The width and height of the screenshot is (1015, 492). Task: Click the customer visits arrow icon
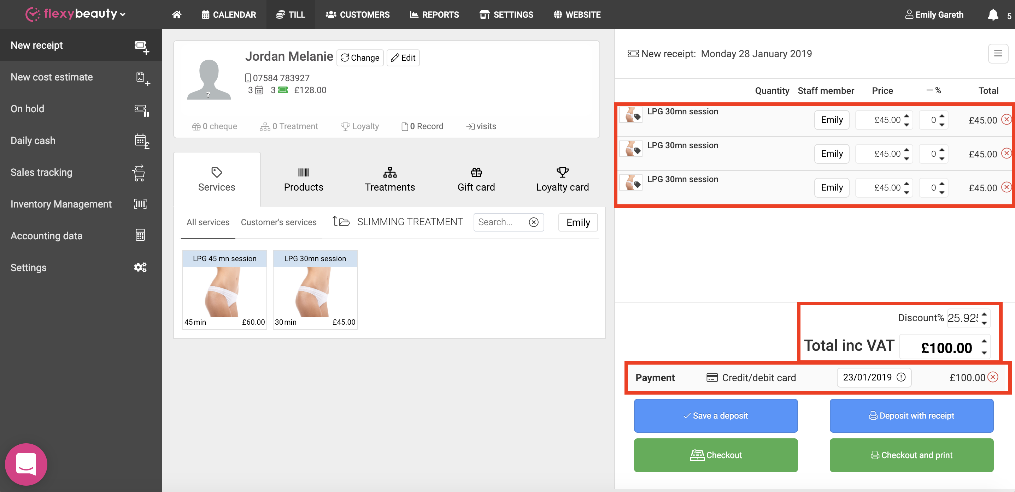coord(470,126)
